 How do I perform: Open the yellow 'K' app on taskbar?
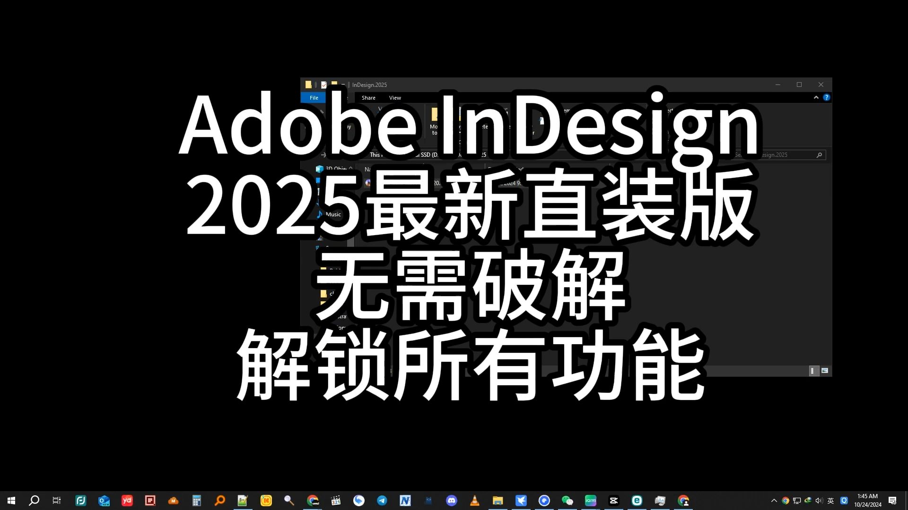pyautogui.click(x=266, y=501)
